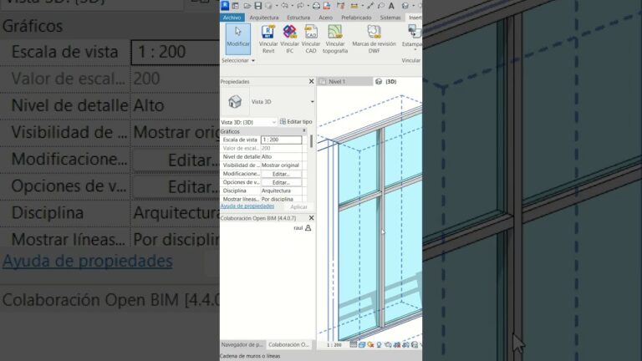Toggle the visual style icon in view control bar
The height and width of the screenshot is (361, 642).
coord(362,344)
